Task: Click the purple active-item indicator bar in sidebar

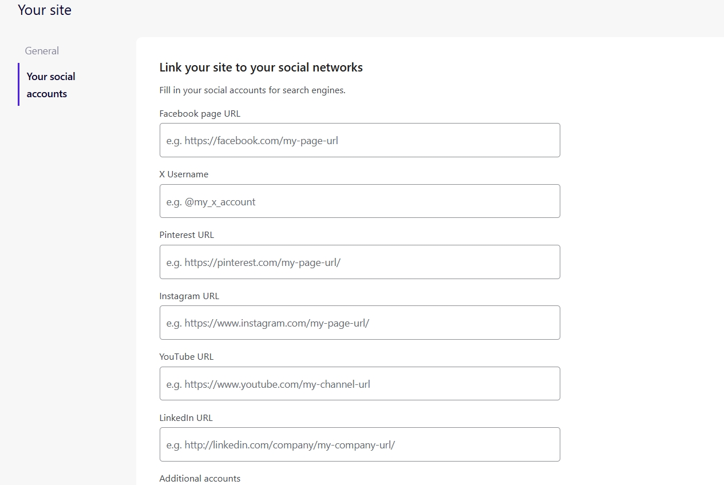Action: tap(19, 85)
